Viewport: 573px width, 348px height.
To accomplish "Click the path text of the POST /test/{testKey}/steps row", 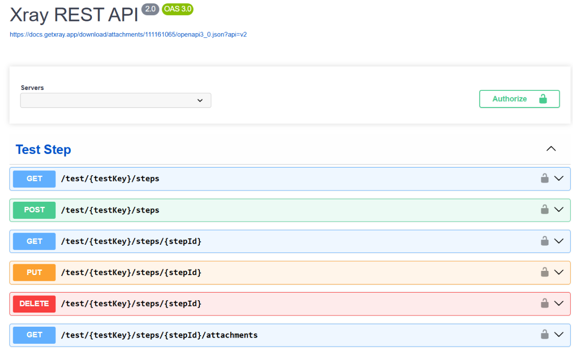I will click(110, 210).
